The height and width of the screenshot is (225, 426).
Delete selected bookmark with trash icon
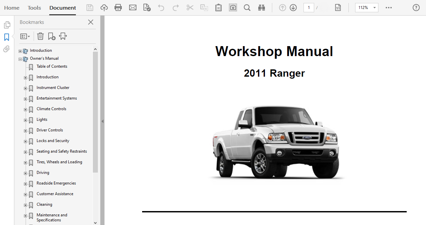(40, 36)
